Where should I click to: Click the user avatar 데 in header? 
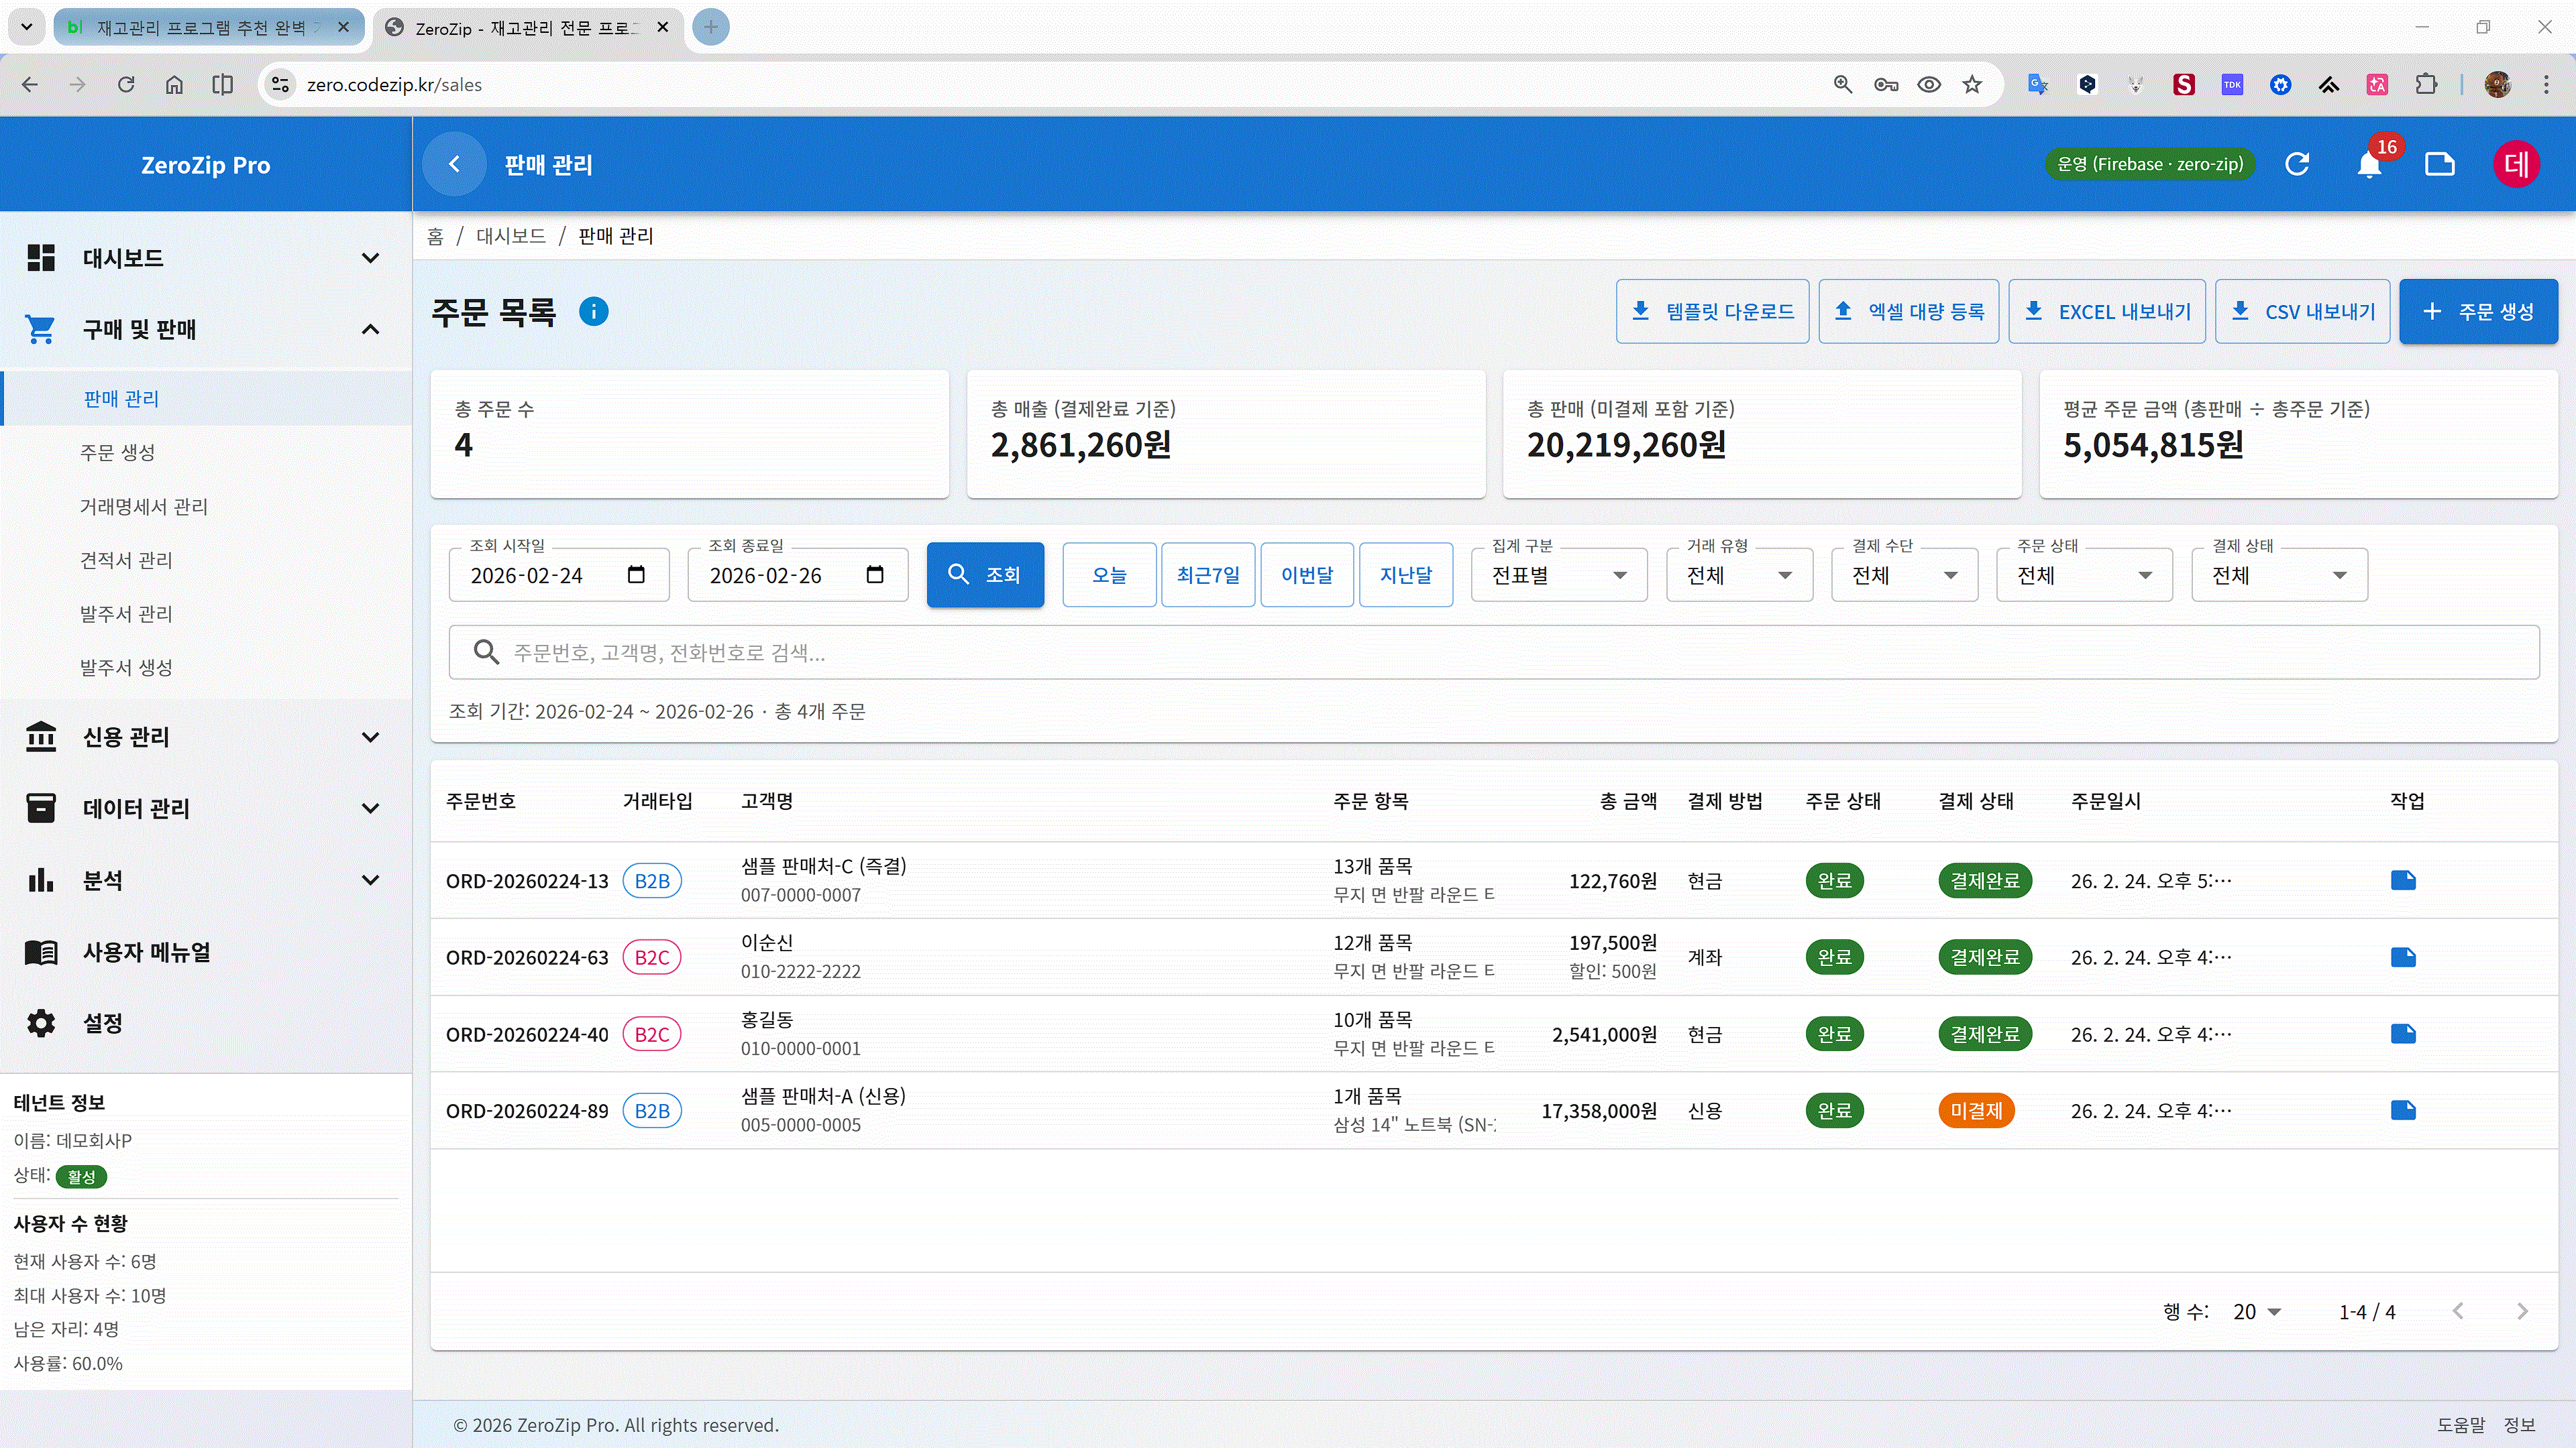(2515, 165)
